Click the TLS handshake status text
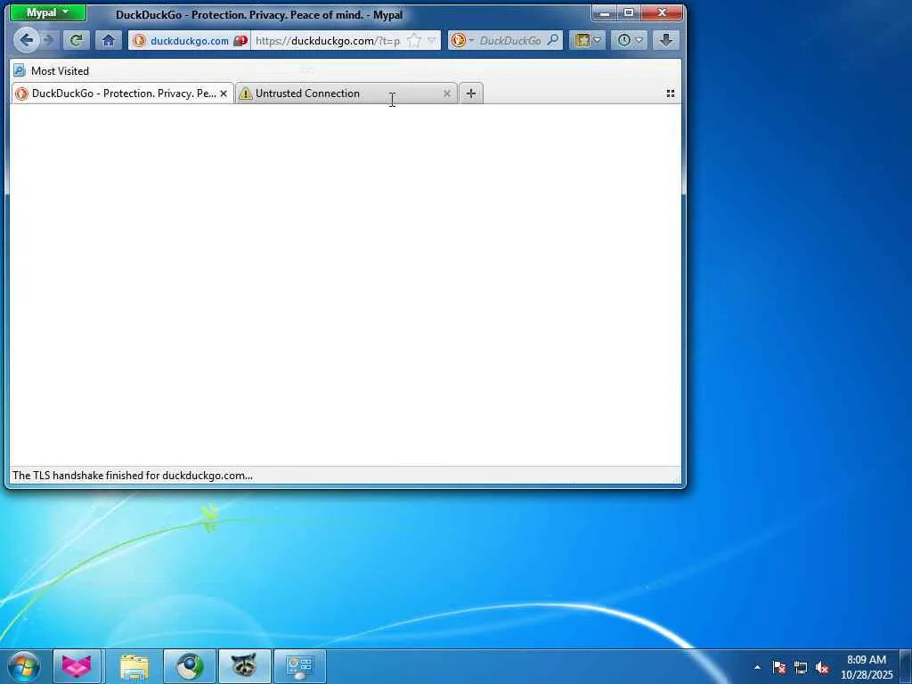 [133, 476]
